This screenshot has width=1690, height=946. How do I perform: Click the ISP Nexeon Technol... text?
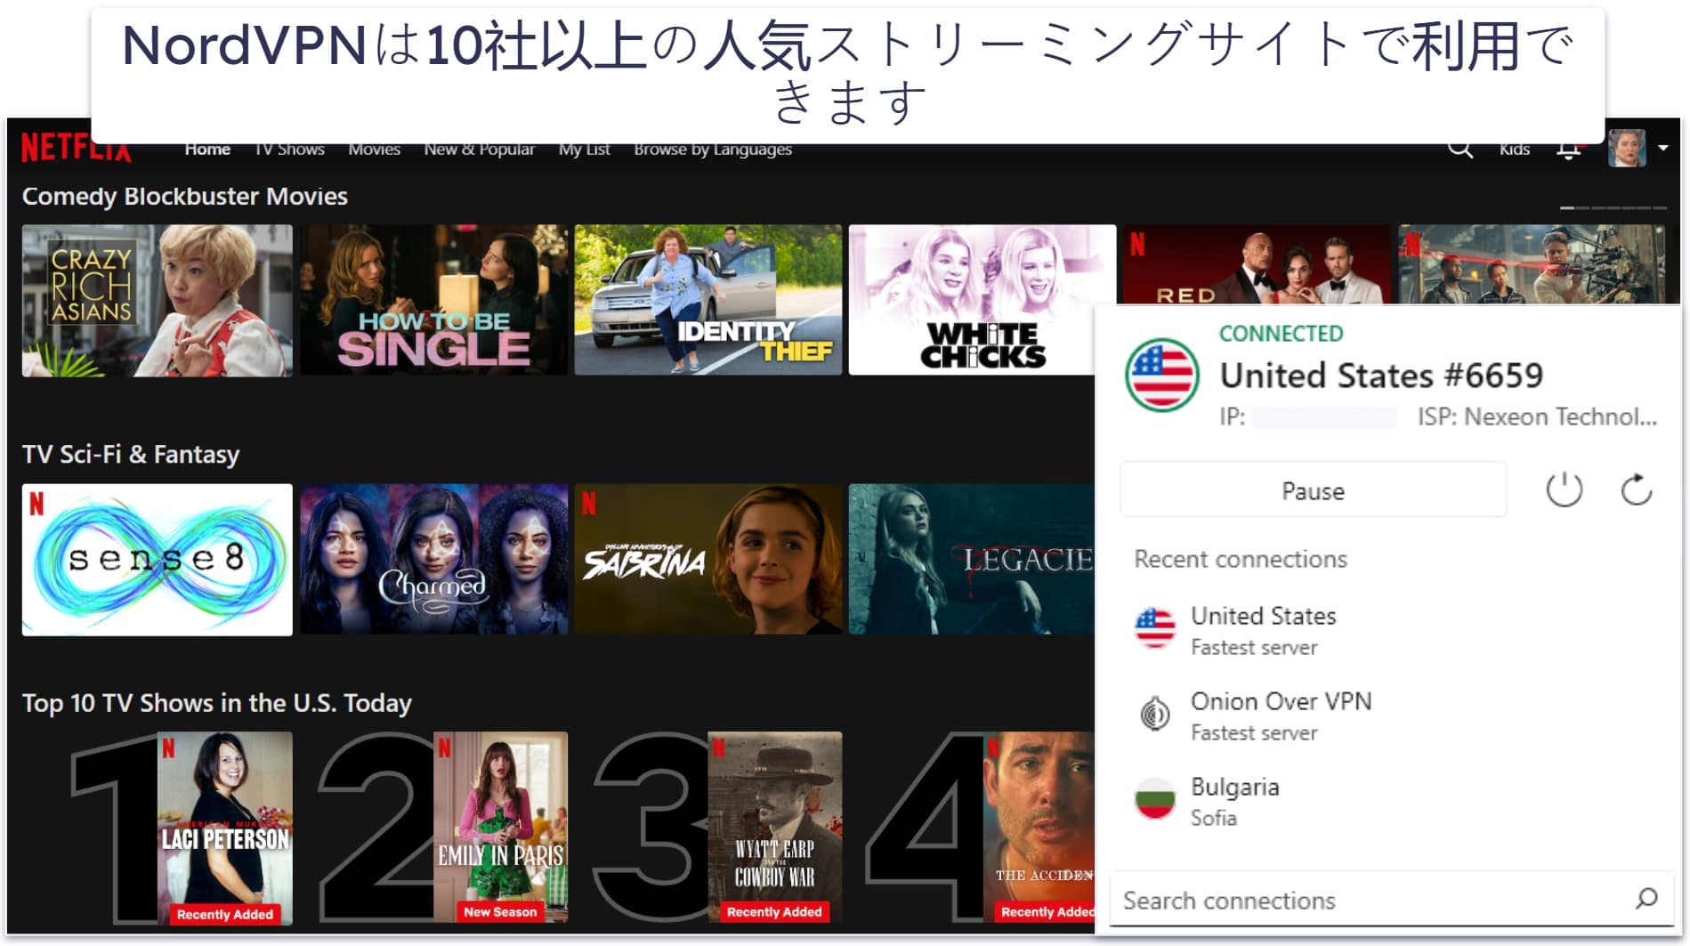click(1537, 416)
